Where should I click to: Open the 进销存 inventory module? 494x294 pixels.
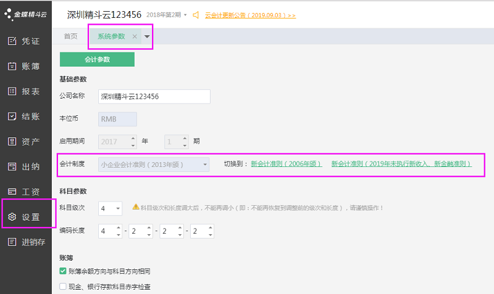tap(27, 242)
